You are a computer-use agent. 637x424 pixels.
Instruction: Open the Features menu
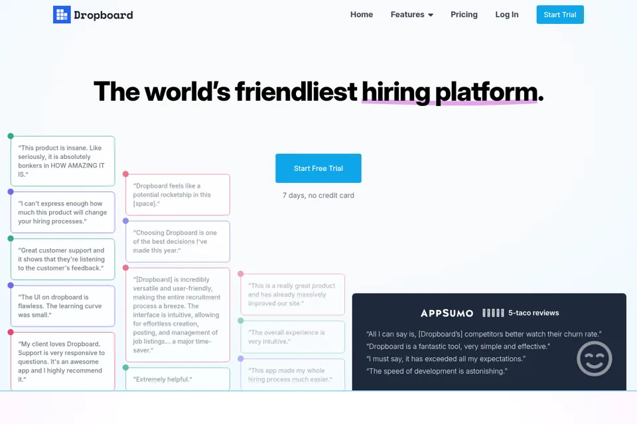tap(412, 15)
